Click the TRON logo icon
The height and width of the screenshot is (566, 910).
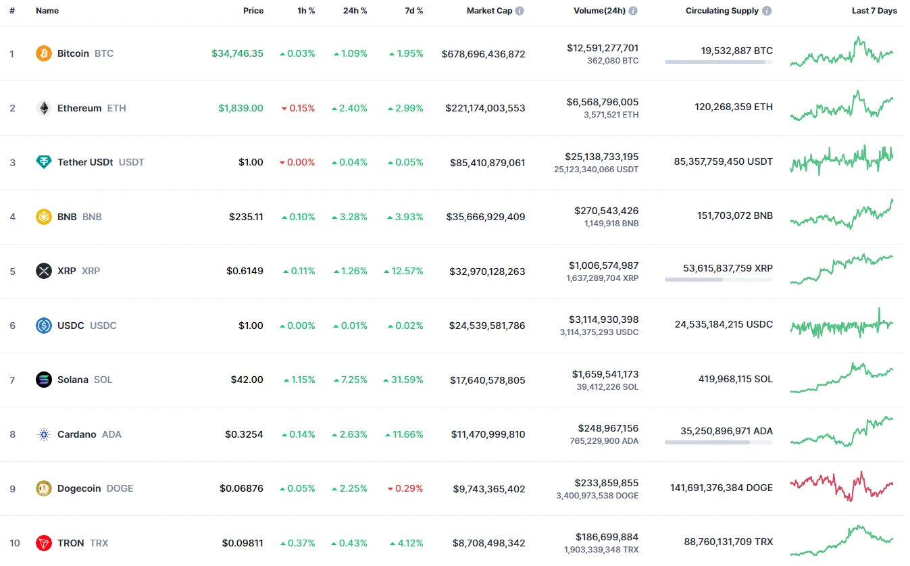(44, 543)
